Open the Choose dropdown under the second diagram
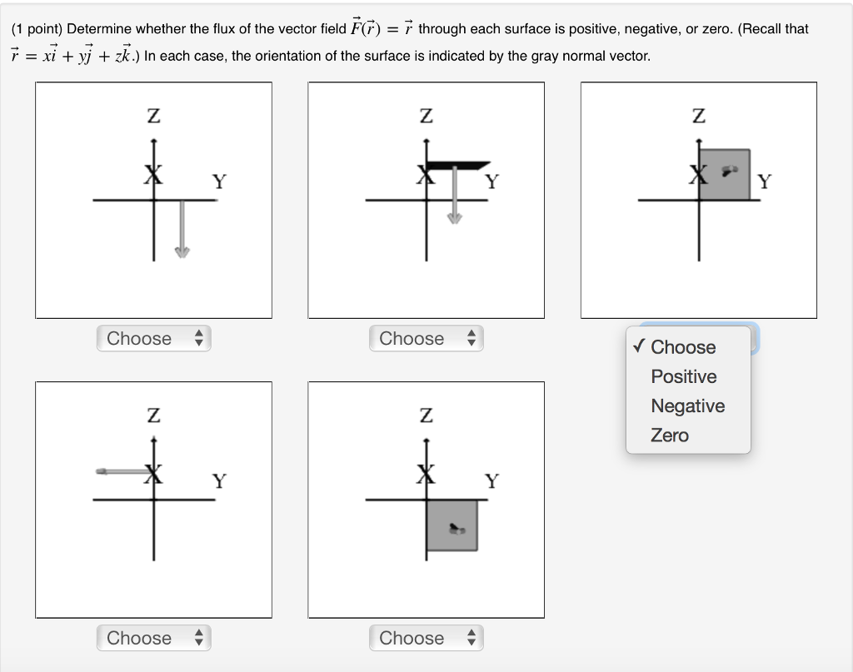This screenshot has width=853, height=672. click(426, 338)
